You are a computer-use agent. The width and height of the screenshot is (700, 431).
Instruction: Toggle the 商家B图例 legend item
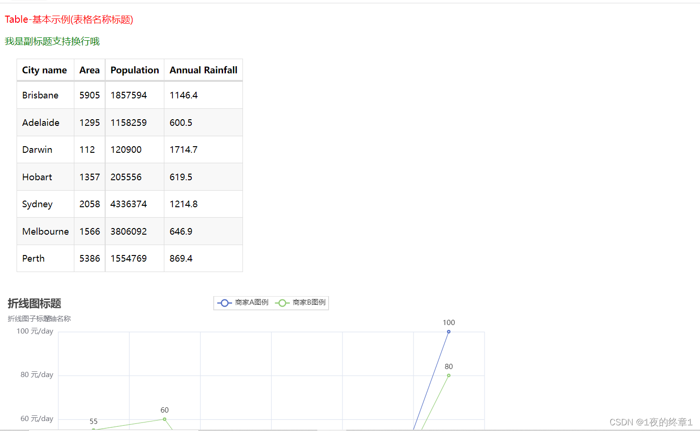300,303
